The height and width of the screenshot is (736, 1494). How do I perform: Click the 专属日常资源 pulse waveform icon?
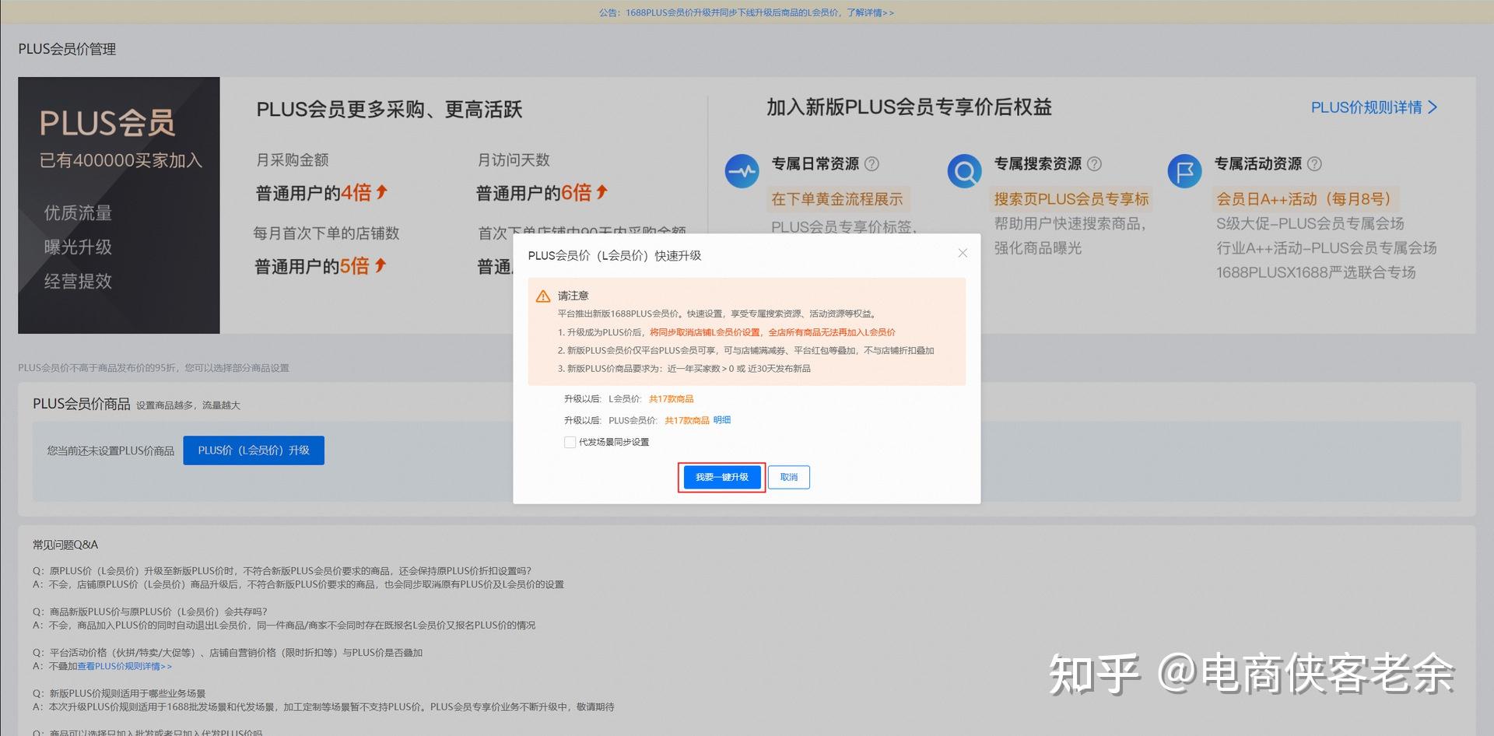(742, 170)
